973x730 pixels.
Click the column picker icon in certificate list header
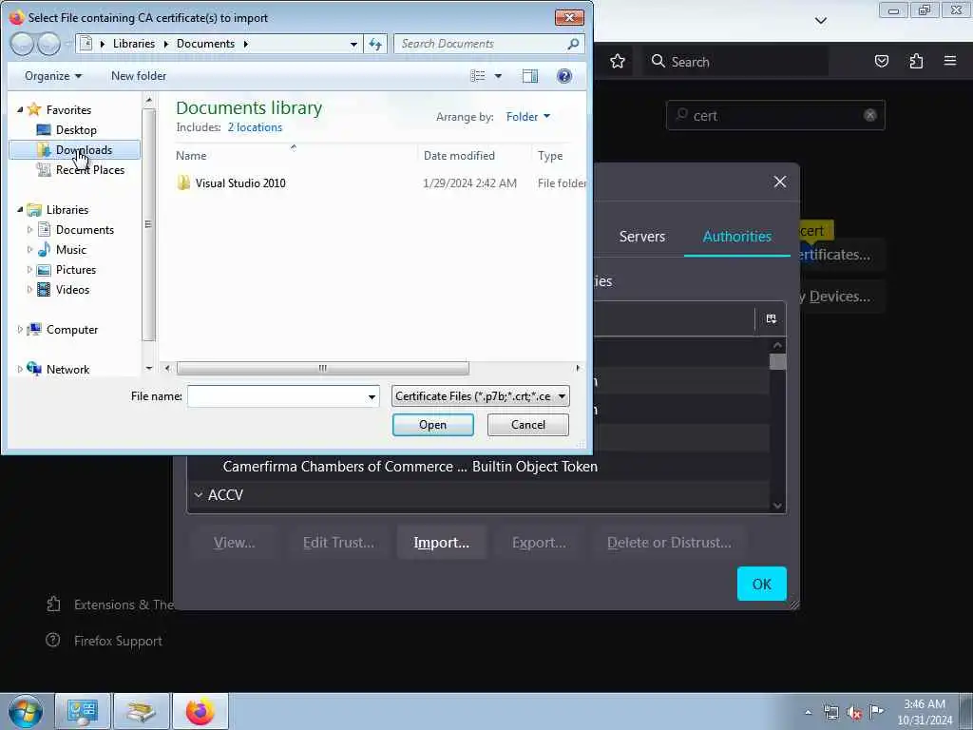[x=772, y=319]
